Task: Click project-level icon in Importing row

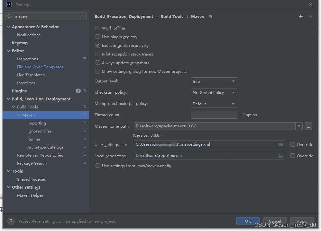Action: coord(84,123)
